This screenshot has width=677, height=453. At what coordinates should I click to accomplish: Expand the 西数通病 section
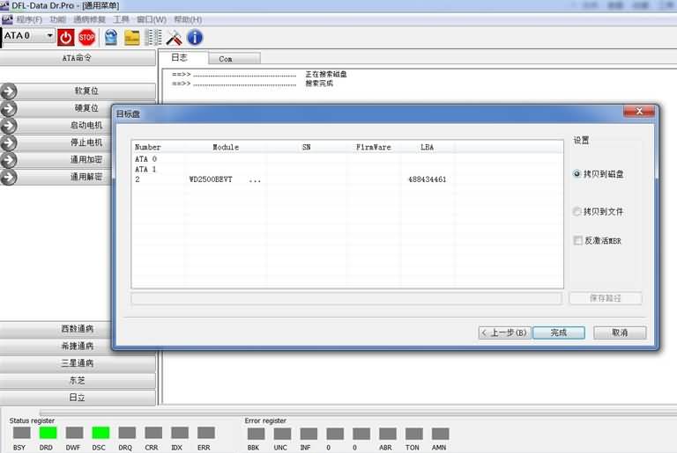click(x=78, y=329)
